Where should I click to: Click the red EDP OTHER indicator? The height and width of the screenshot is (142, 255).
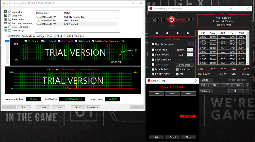[x=188, y=116]
